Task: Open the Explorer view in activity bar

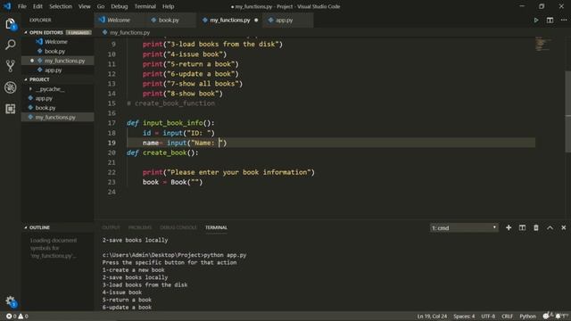Action: coord(10,24)
